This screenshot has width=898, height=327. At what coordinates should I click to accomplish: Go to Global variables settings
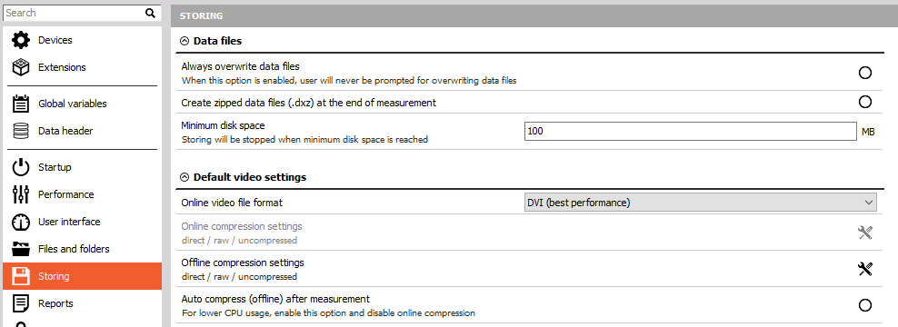tap(82, 104)
